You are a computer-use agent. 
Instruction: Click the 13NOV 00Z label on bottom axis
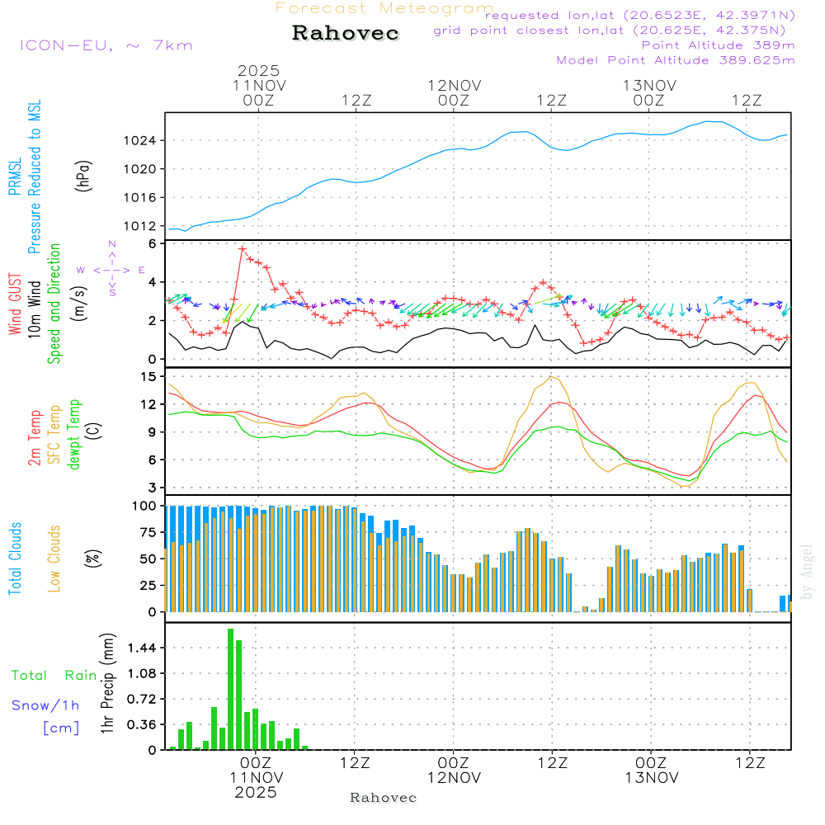pos(651,771)
